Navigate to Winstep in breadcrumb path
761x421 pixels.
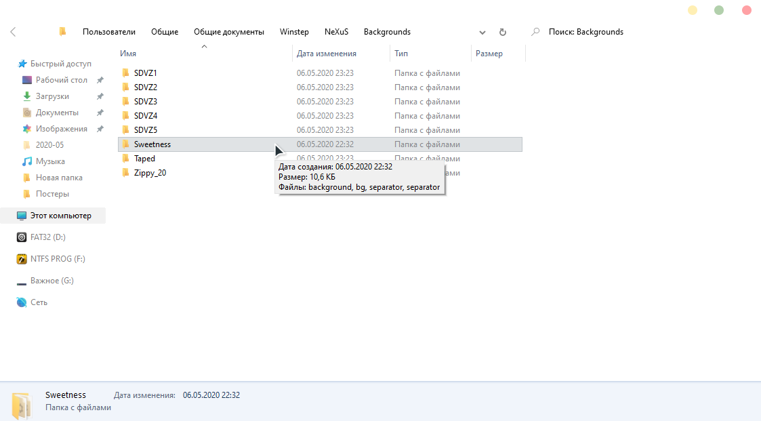[294, 32]
